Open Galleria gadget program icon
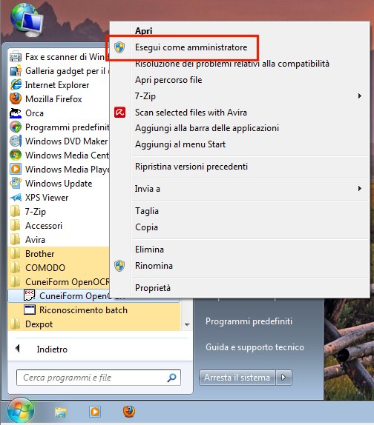This screenshot has height=425, width=374. pyautogui.click(x=16, y=71)
